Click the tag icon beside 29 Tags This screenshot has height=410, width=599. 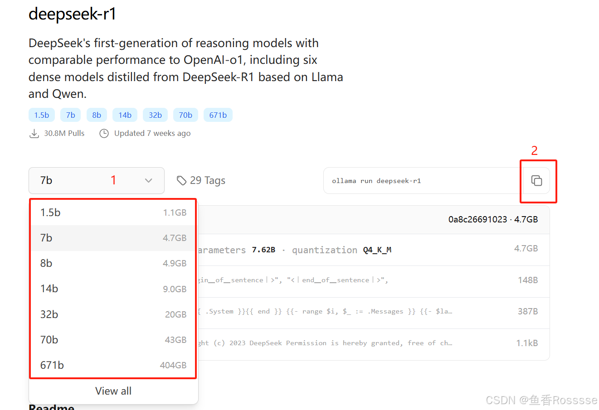point(181,180)
